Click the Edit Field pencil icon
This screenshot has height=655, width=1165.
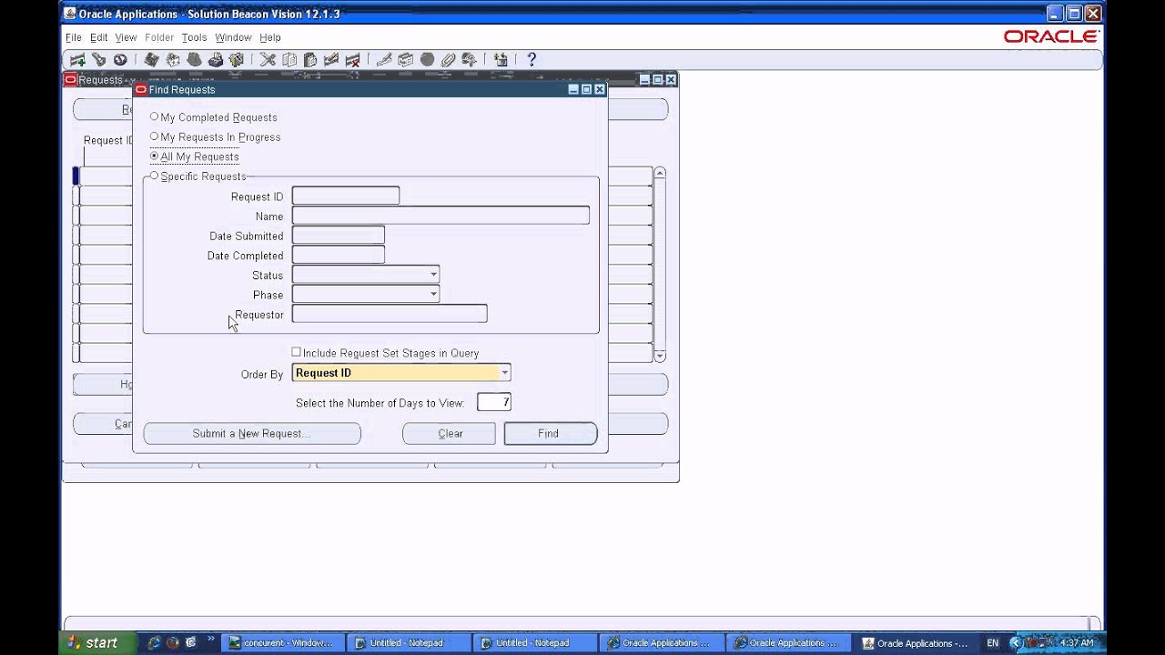[x=384, y=60]
